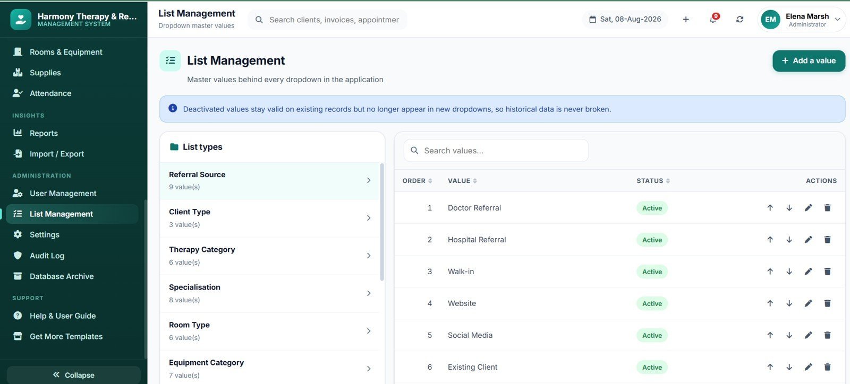Select List Management in the sidebar
Screen dimensions: 850x384
click(72, 214)
